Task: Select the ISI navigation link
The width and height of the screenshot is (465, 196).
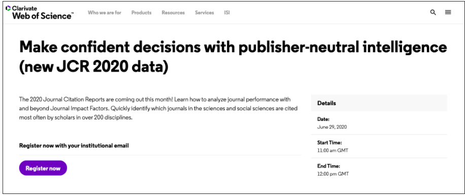Action: [227, 13]
